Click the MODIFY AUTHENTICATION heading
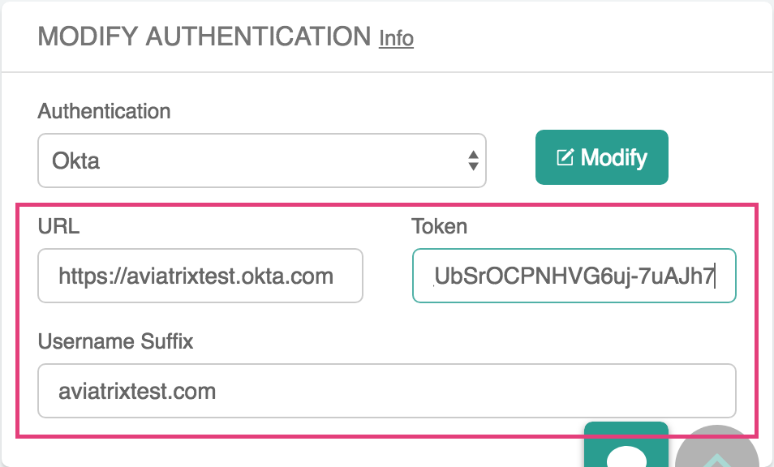774x467 pixels. 203,36
